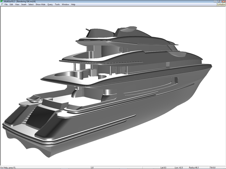Open the Window menu
This screenshot has width=226, height=169.
pyautogui.click(x=65, y=5)
